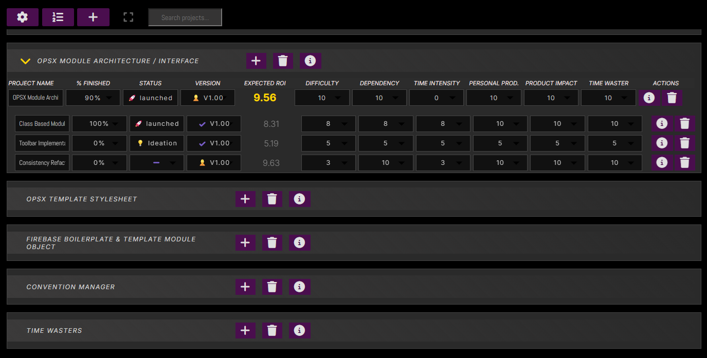Open settings with the gear icon
The width and height of the screenshot is (707, 358).
click(x=22, y=17)
